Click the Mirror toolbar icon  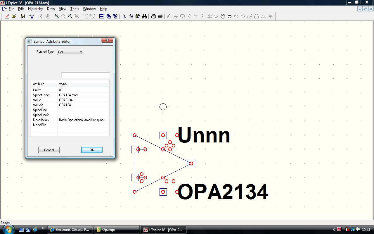[257, 16]
